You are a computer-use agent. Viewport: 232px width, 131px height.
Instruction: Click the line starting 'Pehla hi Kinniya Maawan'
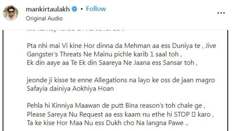click(x=116, y=106)
